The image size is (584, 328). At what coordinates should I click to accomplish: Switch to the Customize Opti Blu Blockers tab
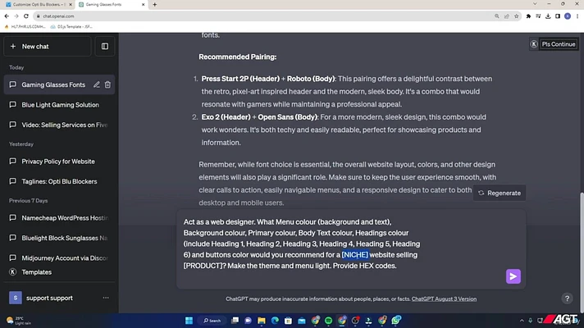(37, 4)
